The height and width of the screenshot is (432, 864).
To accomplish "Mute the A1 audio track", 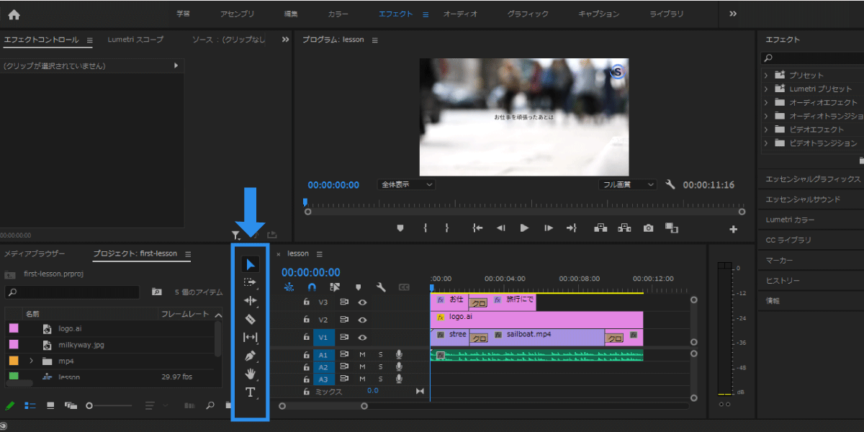I will pos(362,354).
